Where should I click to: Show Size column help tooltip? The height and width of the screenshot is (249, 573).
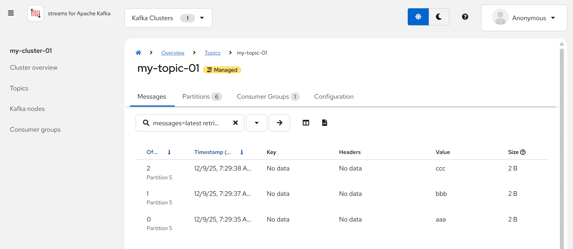(x=523, y=152)
